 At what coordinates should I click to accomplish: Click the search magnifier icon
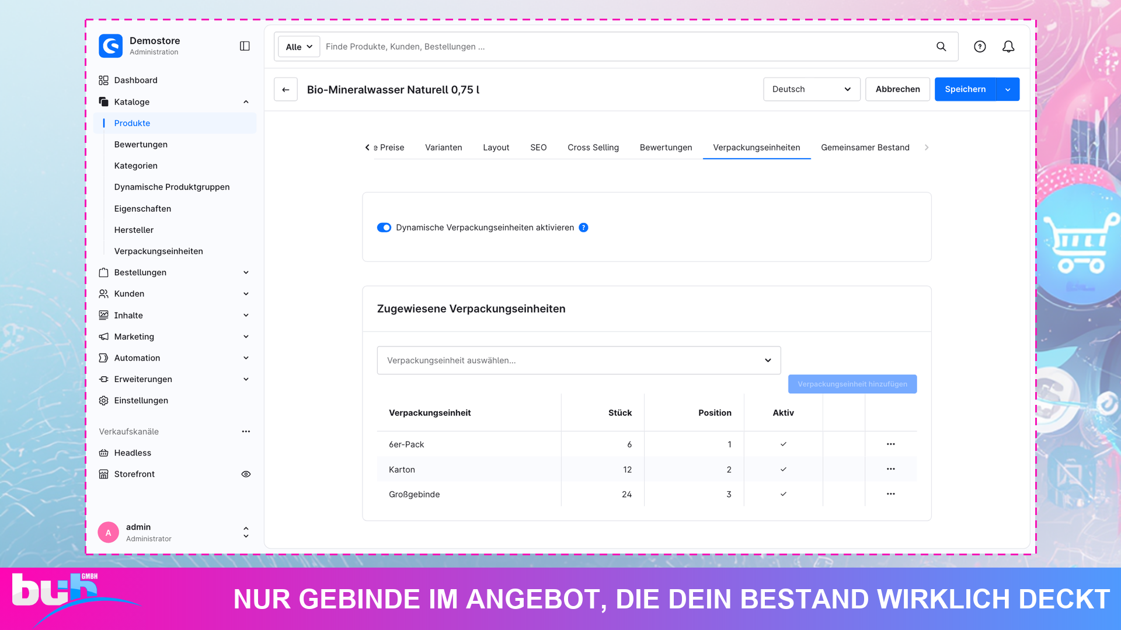(941, 47)
